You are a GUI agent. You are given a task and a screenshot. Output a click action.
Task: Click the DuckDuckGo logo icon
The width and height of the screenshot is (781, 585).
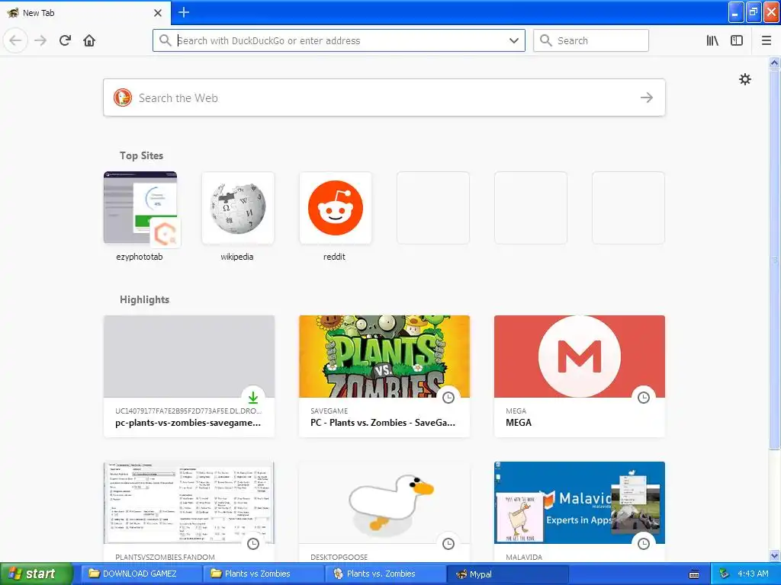123,97
